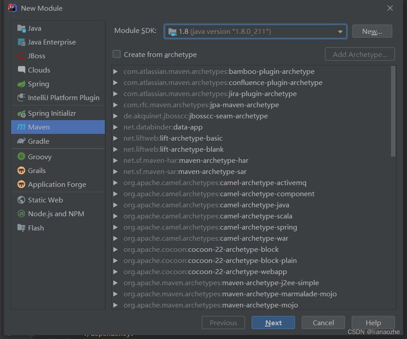Click the Java folder icon in sidebar
Viewport: 407px width, 339px height.
coord(21,28)
